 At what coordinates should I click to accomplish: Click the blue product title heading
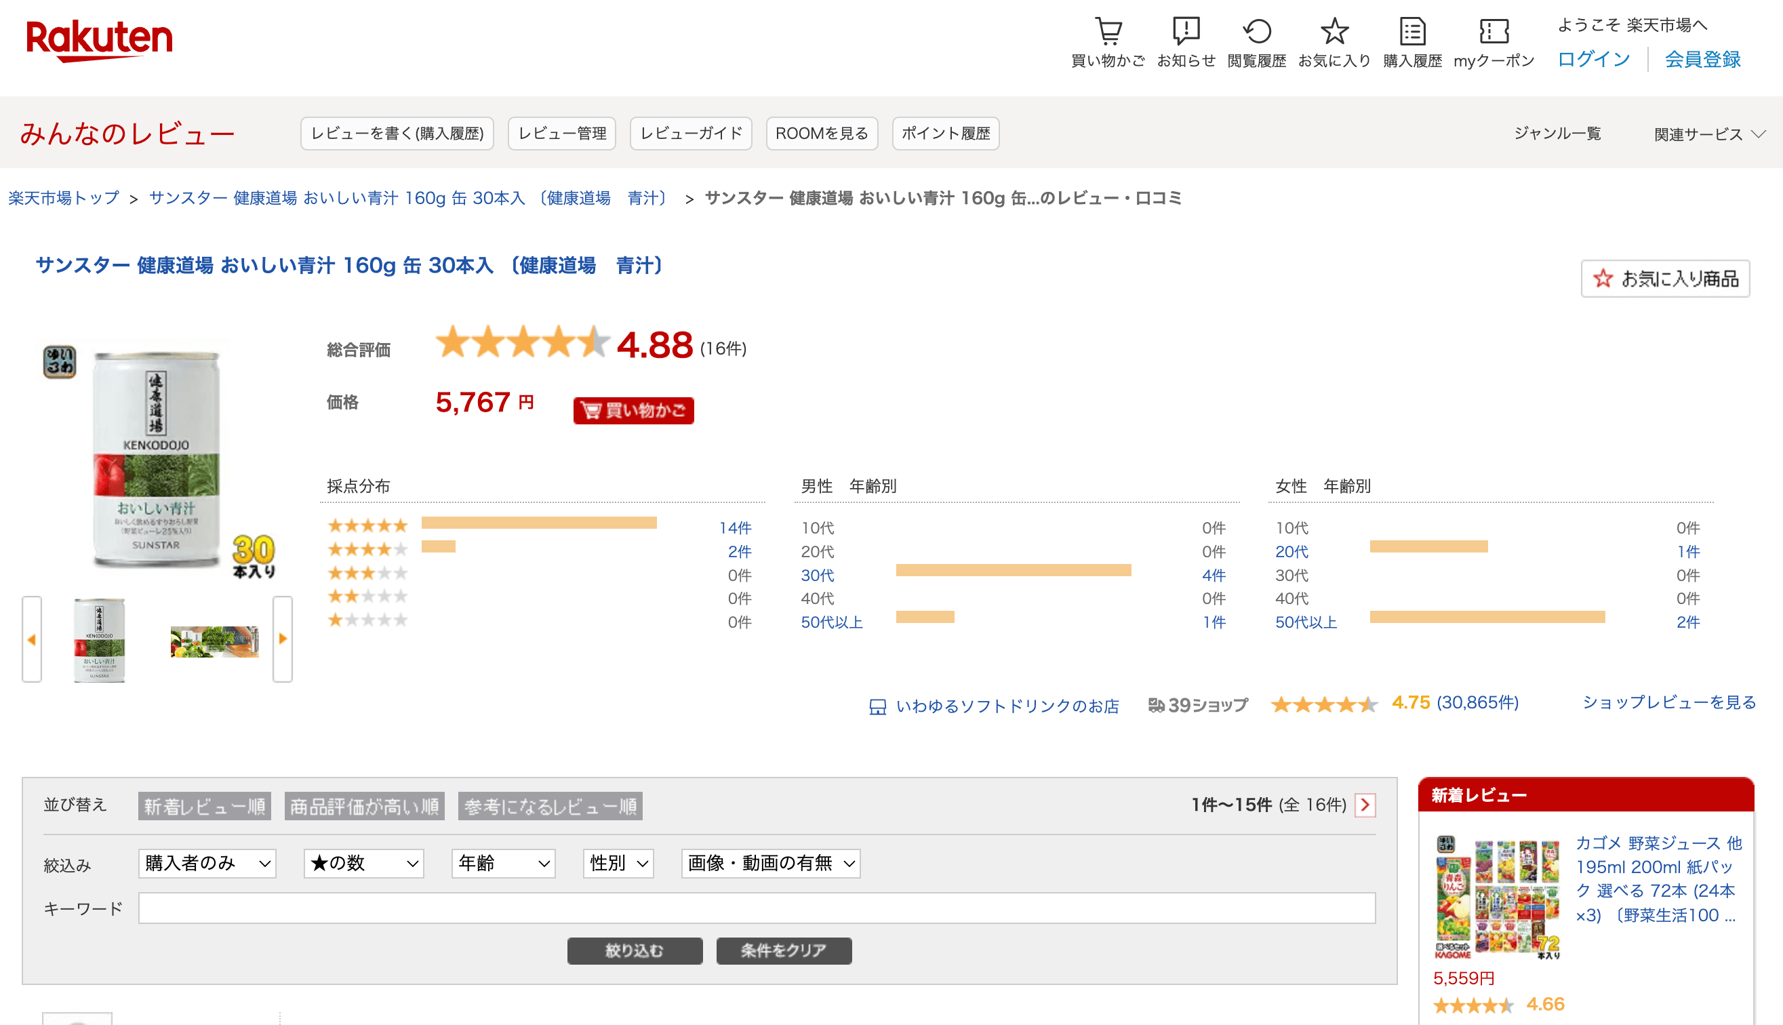coord(349,266)
